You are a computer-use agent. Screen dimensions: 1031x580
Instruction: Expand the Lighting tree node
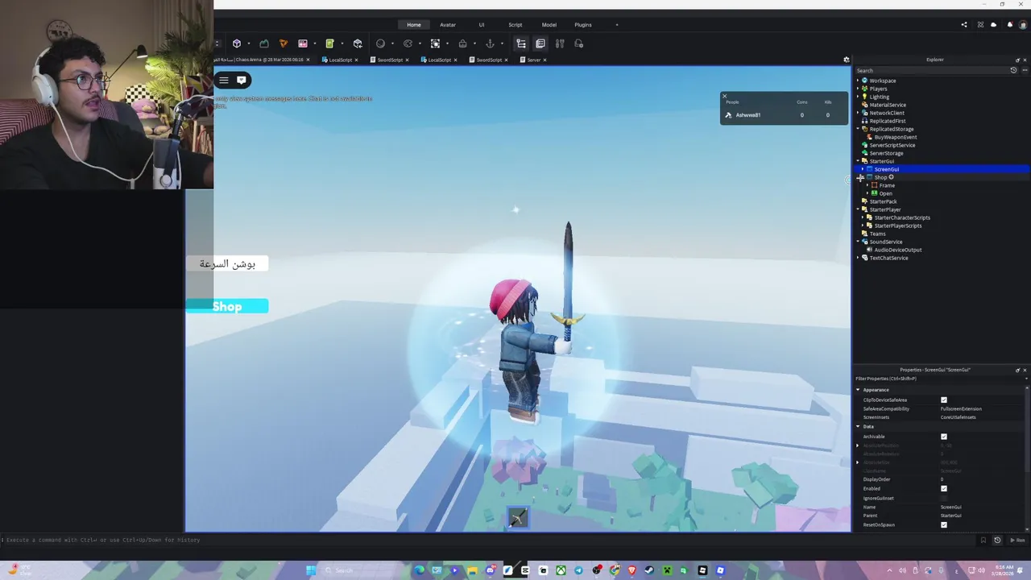click(x=858, y=97)
